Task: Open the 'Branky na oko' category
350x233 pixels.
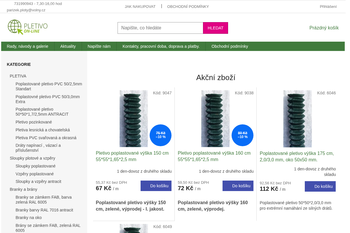Action: coord(29,218)
